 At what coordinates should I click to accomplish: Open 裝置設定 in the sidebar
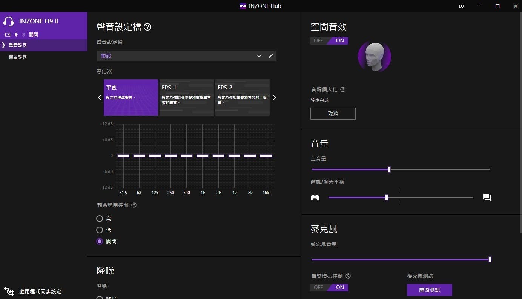[x=18, y=57]
